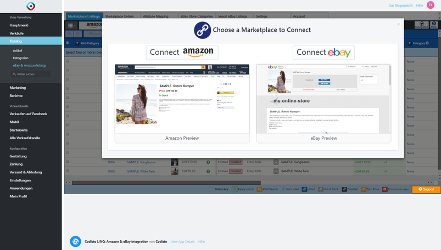441x250 pixels.
Task: Open Artikel under Katalog
Action: click(x=18, y=50)
